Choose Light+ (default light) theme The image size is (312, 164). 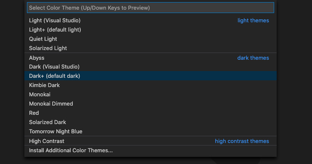(151, 30)
